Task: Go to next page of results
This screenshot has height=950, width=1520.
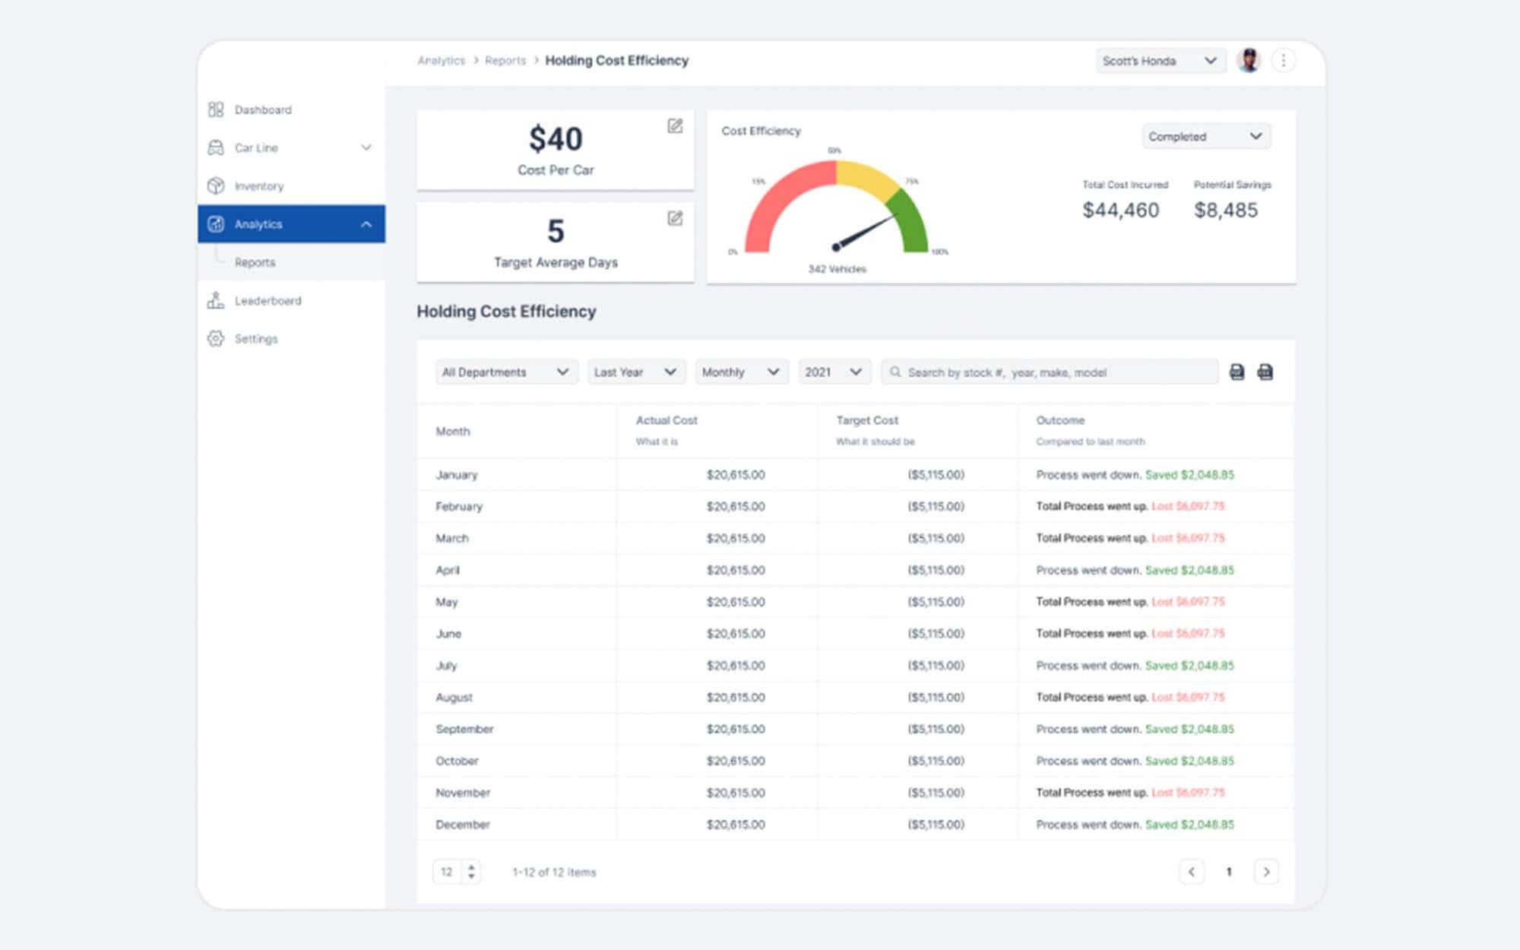Action: click(1265, 872)
